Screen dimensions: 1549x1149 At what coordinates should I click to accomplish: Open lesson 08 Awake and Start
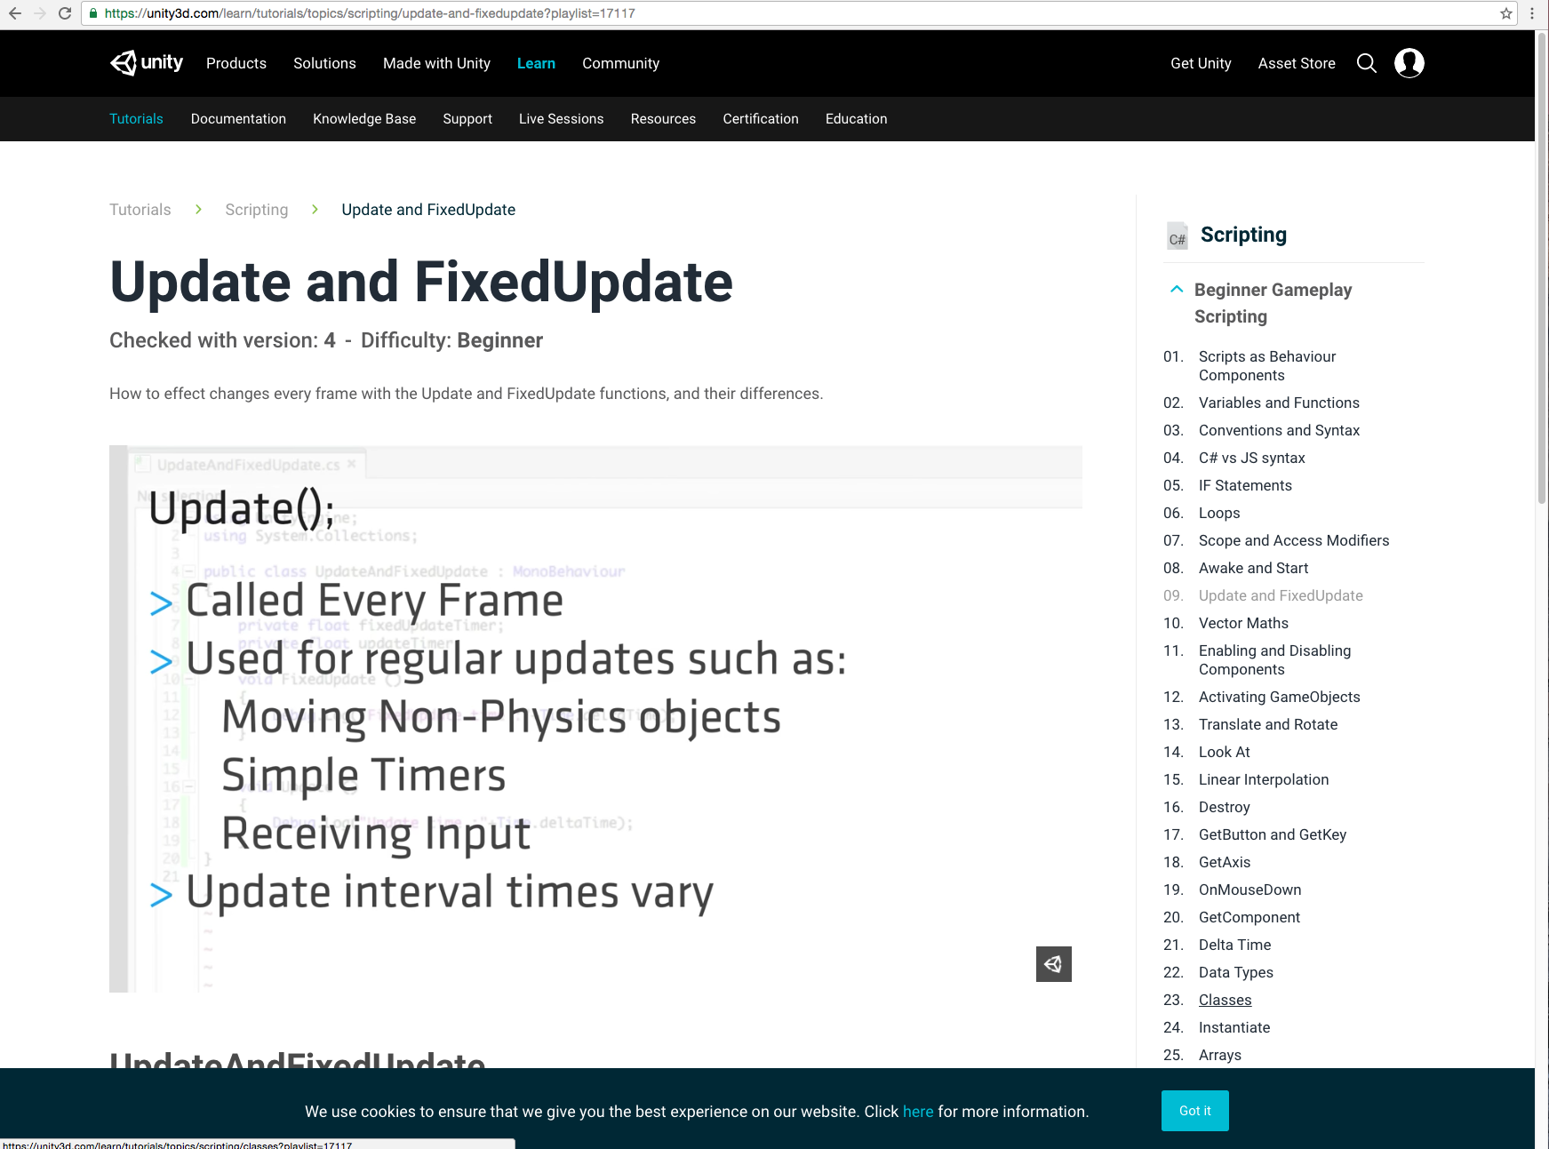point(1253,568)
